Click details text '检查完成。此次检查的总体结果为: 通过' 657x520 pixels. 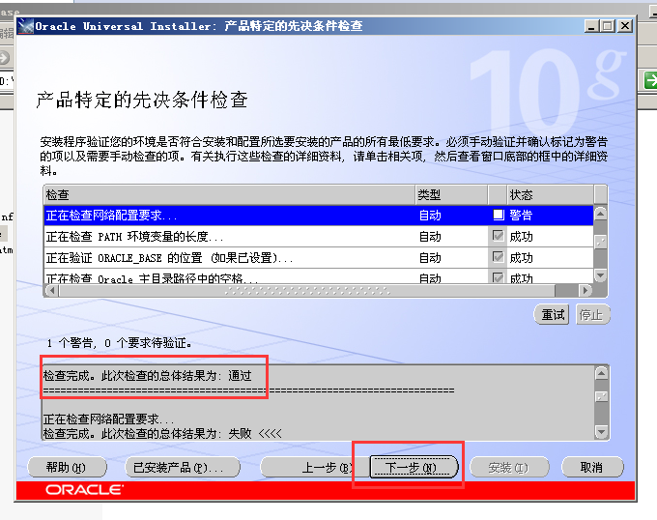coord(148,376)
